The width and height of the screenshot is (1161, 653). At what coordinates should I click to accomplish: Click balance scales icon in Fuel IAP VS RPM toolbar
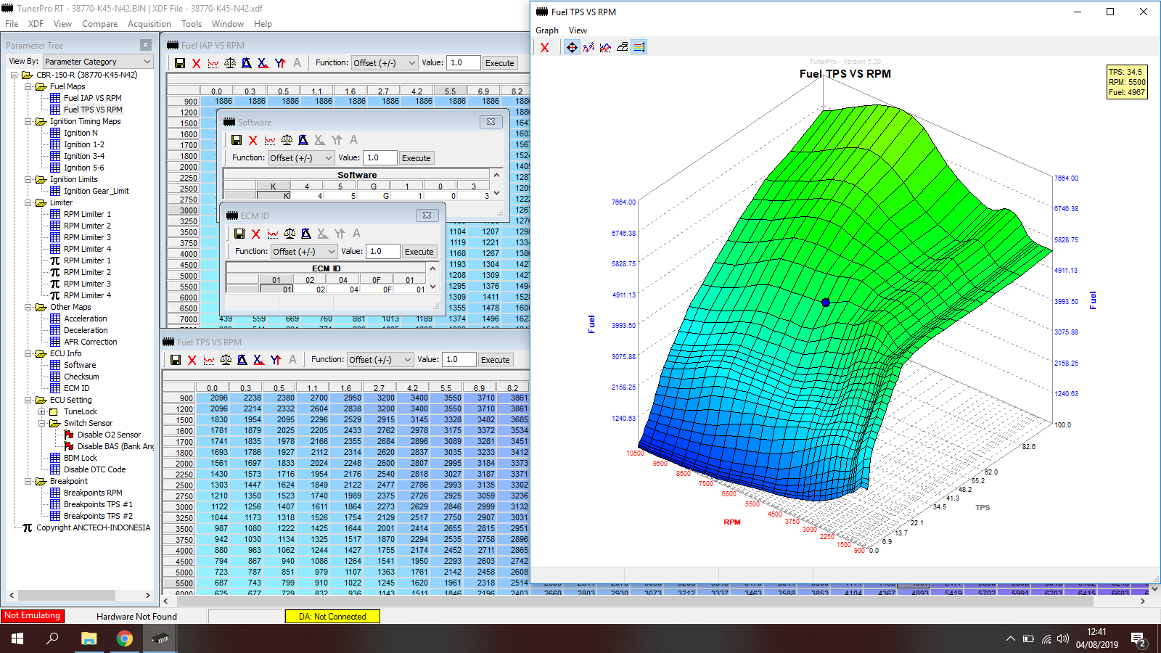230,63
